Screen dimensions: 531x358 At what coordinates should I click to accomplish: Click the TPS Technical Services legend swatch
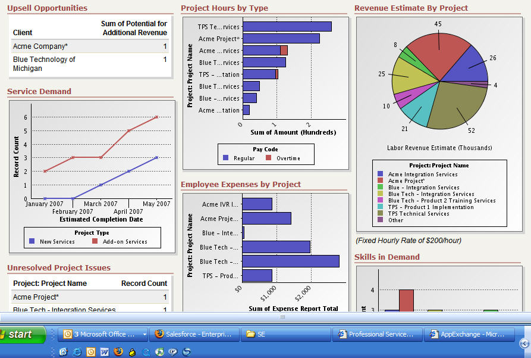tap(381, 213)
